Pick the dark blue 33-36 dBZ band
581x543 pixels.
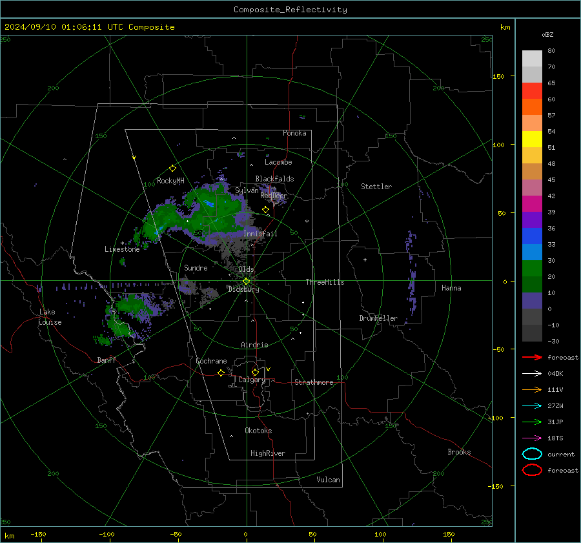[x=532, y=236]
